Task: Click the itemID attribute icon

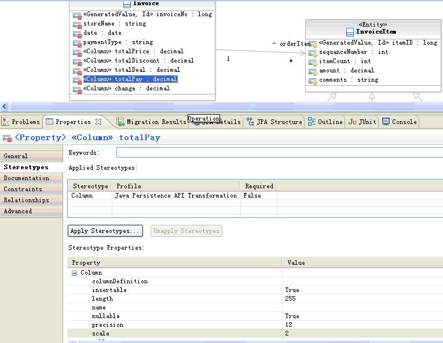Action: 313,44
